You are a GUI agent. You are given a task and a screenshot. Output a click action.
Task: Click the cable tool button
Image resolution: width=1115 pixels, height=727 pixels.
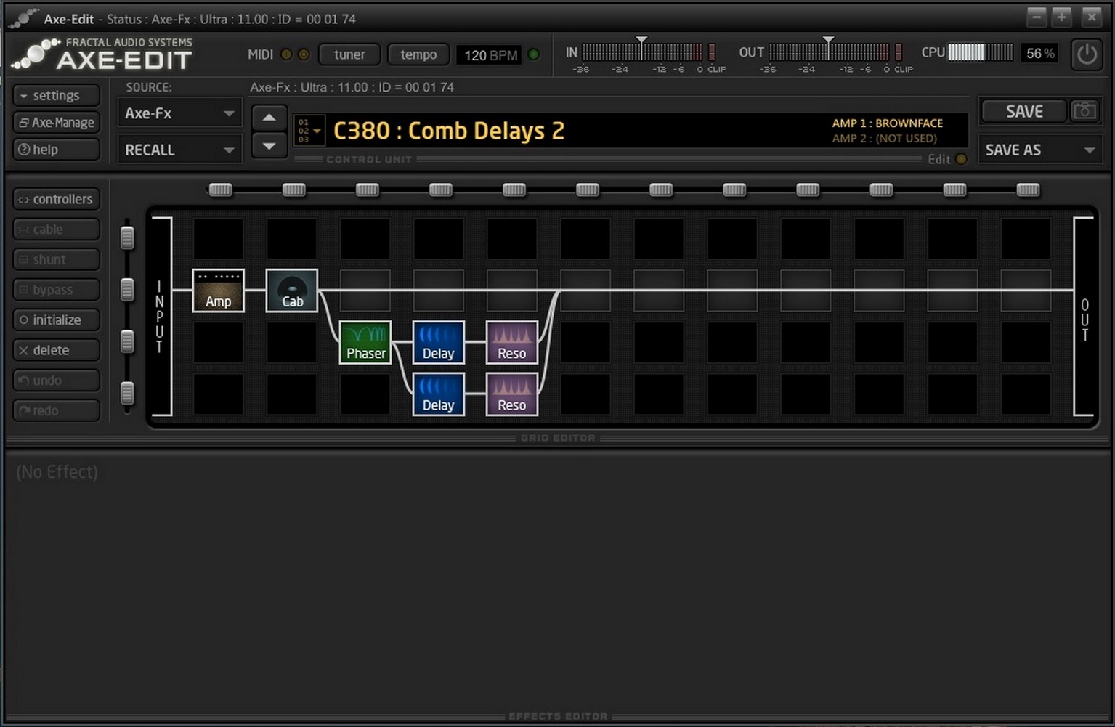[56, 230]
